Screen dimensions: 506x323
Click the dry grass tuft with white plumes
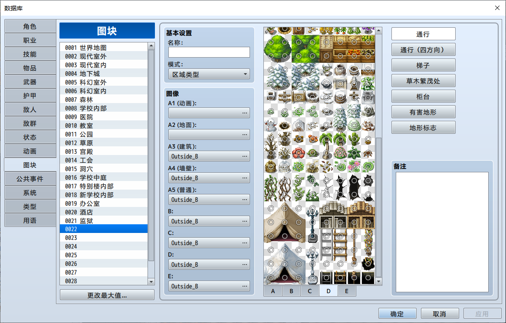tap(312, 167)
